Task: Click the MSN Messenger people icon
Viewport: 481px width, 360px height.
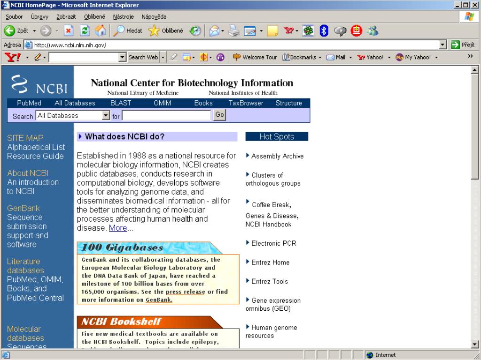Action: [372, 30]
